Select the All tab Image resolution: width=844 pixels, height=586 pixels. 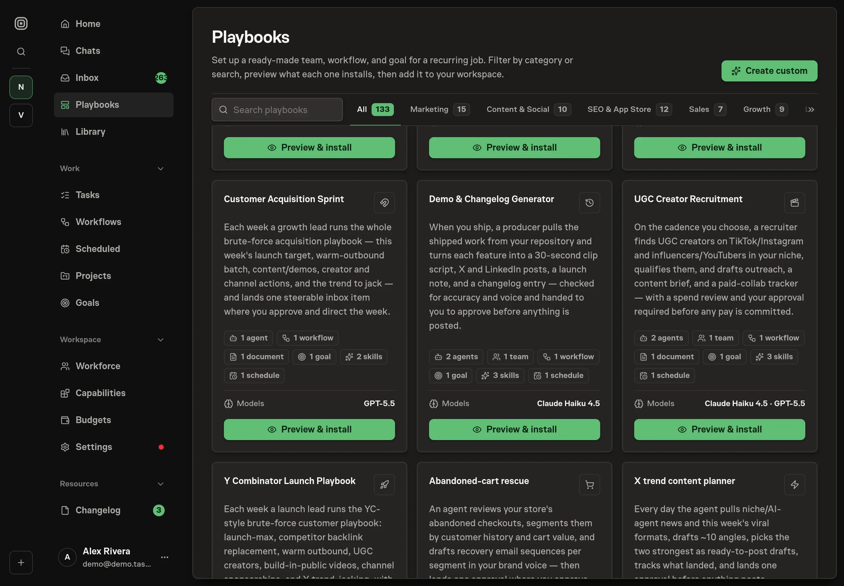click(375, 109)
